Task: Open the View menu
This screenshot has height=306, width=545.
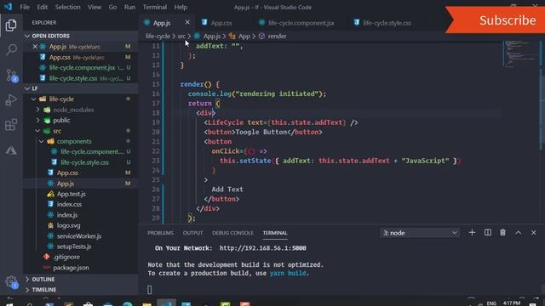Action: 95,7
